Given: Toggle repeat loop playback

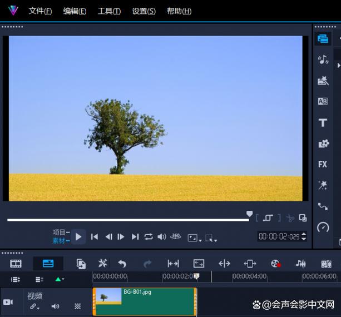Looking at the screenshot, I should [x=149, y=236].
